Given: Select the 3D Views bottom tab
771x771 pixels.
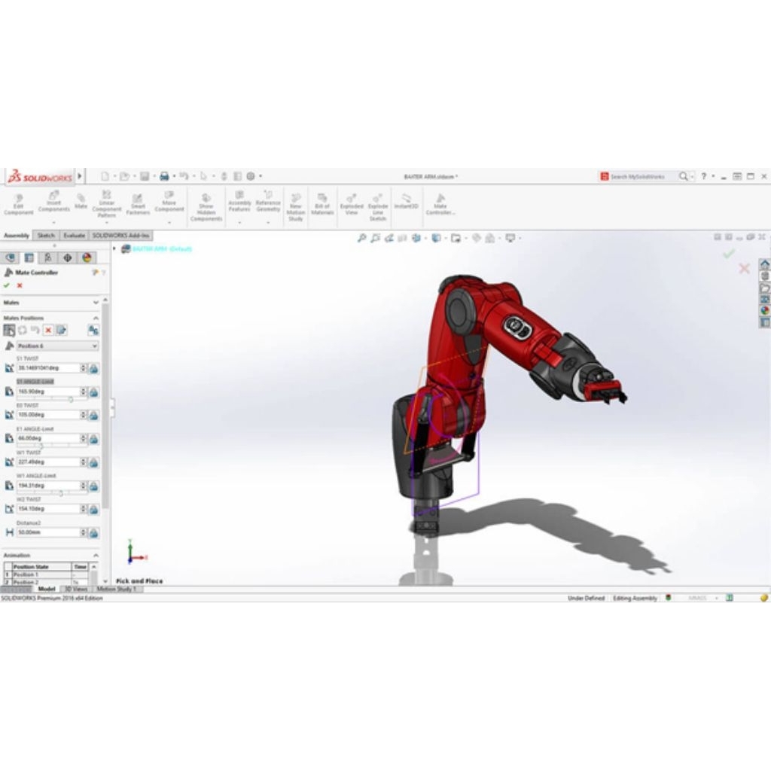Looking at the screenshot, I should coord(76,589).
